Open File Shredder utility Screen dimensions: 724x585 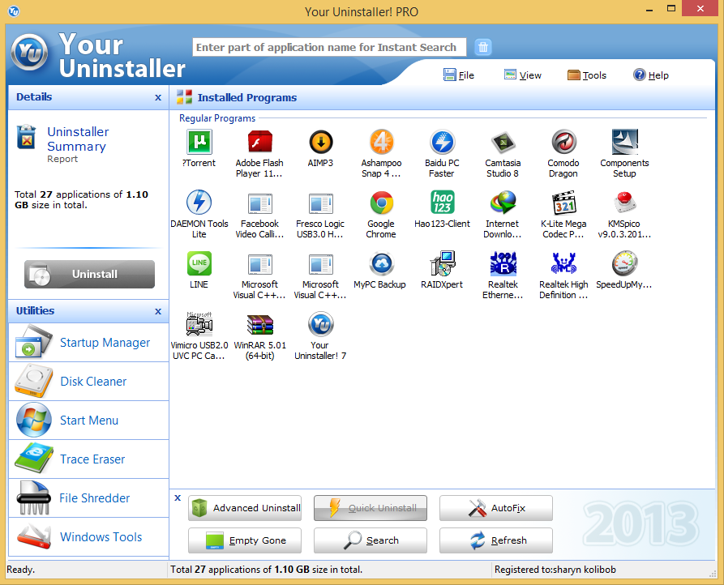(88, 497)
